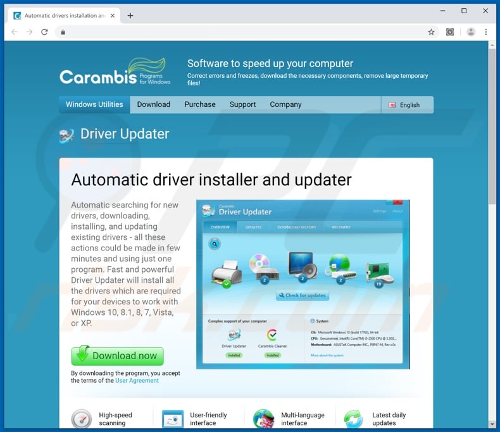Open the Download menu item

click(x=154, y=104)
